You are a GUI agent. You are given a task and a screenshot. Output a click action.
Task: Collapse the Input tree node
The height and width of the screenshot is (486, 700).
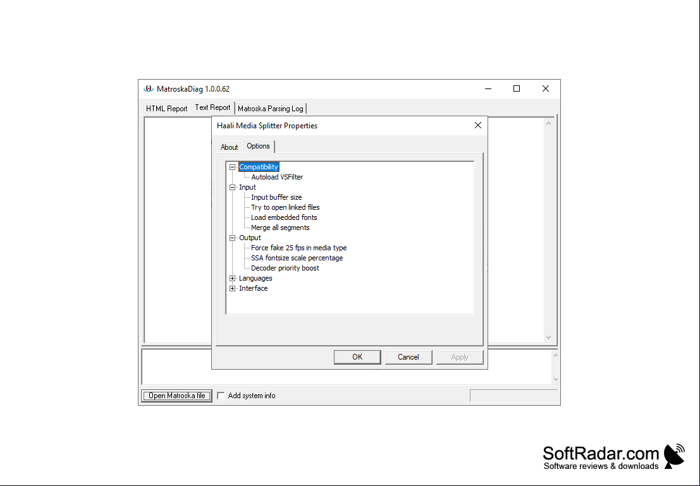coord(232,188)
